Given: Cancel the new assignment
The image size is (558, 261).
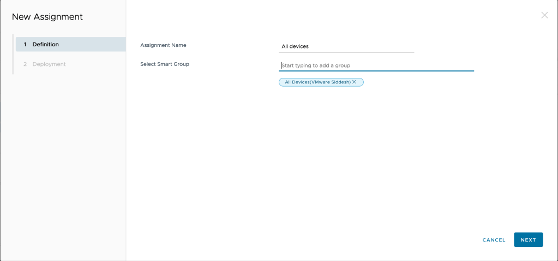Looking at the screenshot, I should click(x=494, y=240).
